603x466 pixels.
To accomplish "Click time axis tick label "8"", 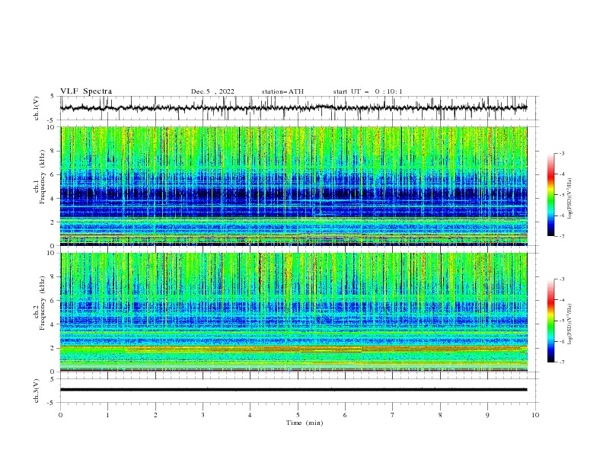I will pyautogui.click(x=440, y=415).
